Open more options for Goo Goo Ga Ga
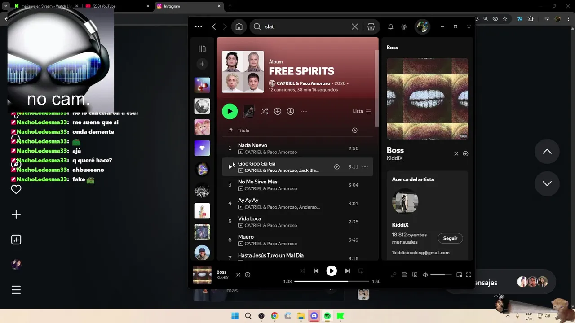The image size is (575, 323). tap(365, 166)
